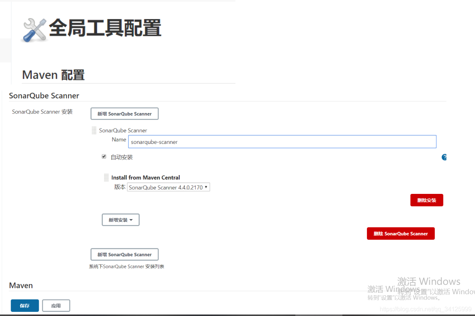Viewport: 475px width, 316px height.
Task: Click the red 删除 SonarQube Scanner button
Action: click(401, 233)
